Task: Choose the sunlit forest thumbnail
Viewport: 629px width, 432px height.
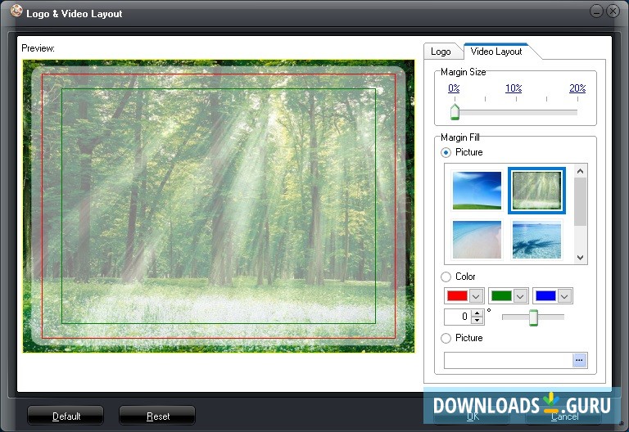Action: click(x=536, y=191)
